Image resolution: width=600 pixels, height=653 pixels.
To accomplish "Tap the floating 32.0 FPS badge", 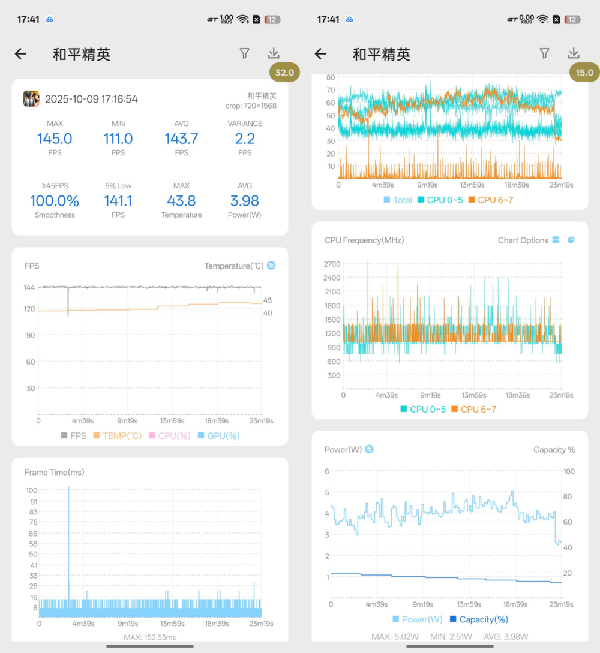I will 284,73.
